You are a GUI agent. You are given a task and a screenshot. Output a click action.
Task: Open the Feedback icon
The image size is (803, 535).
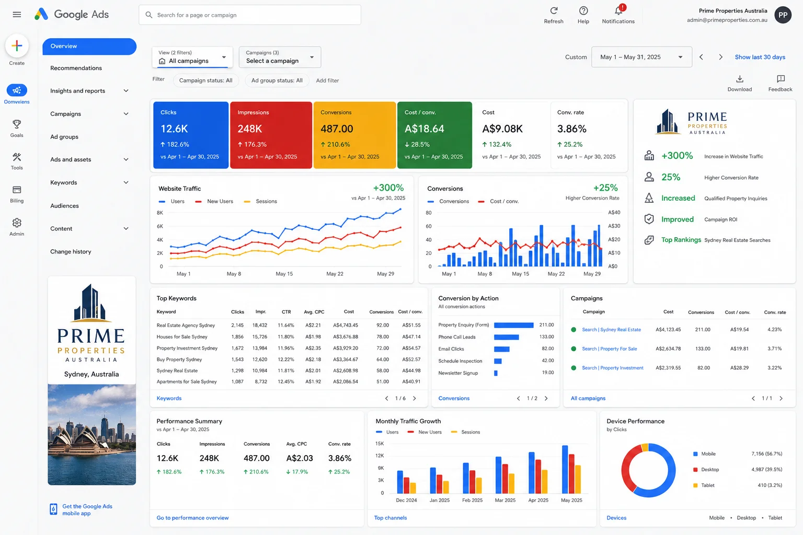(x=781, y=79)
